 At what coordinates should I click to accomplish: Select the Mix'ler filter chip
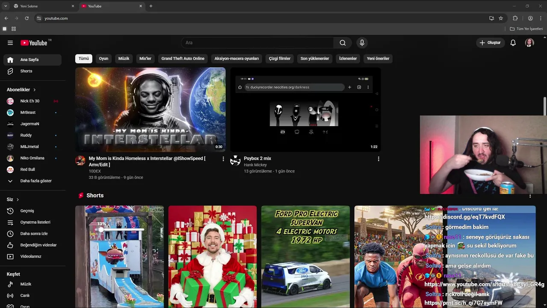(145, 59)
